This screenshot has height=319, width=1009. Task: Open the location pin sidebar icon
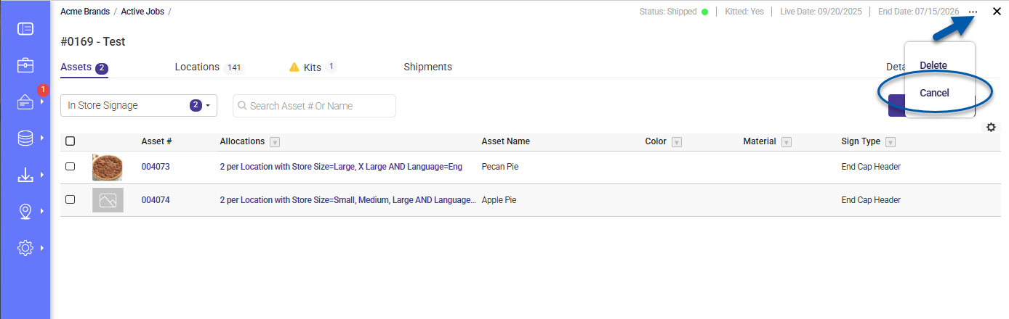click(25, 211)
